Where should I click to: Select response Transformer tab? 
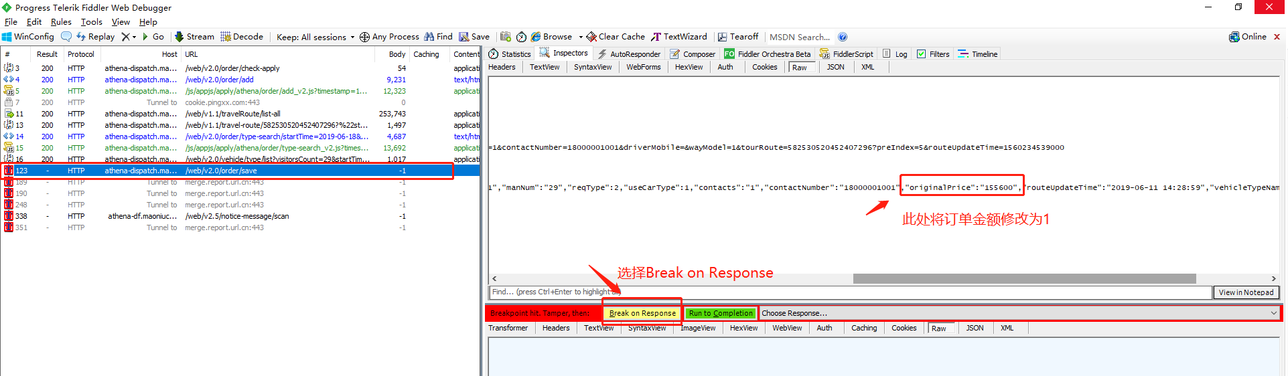coord(508,328)
